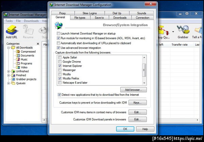Click the Compressed category folder icon
The height and width of the screenshot is (142, 204).
[x=18, y=51]
